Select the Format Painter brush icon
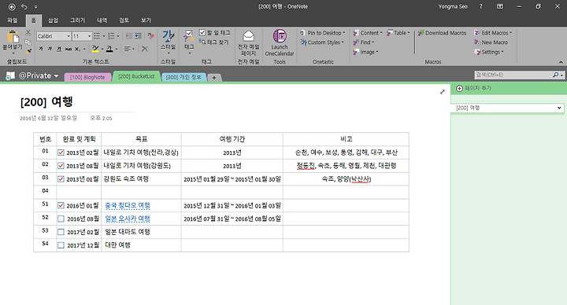The width and height of the screenshot is (567, 305). coord(28,51)
